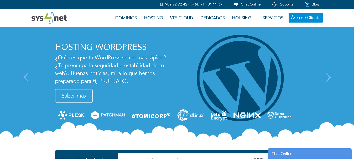Visit the Blog link
Image resolution: width=354 pixels, height=159 pixels.
pos(315,4)
